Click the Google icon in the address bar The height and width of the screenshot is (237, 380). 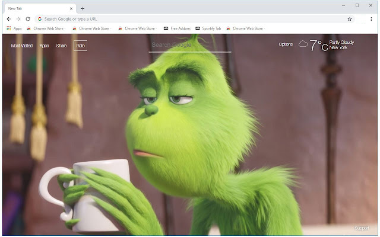coord(40,19)
